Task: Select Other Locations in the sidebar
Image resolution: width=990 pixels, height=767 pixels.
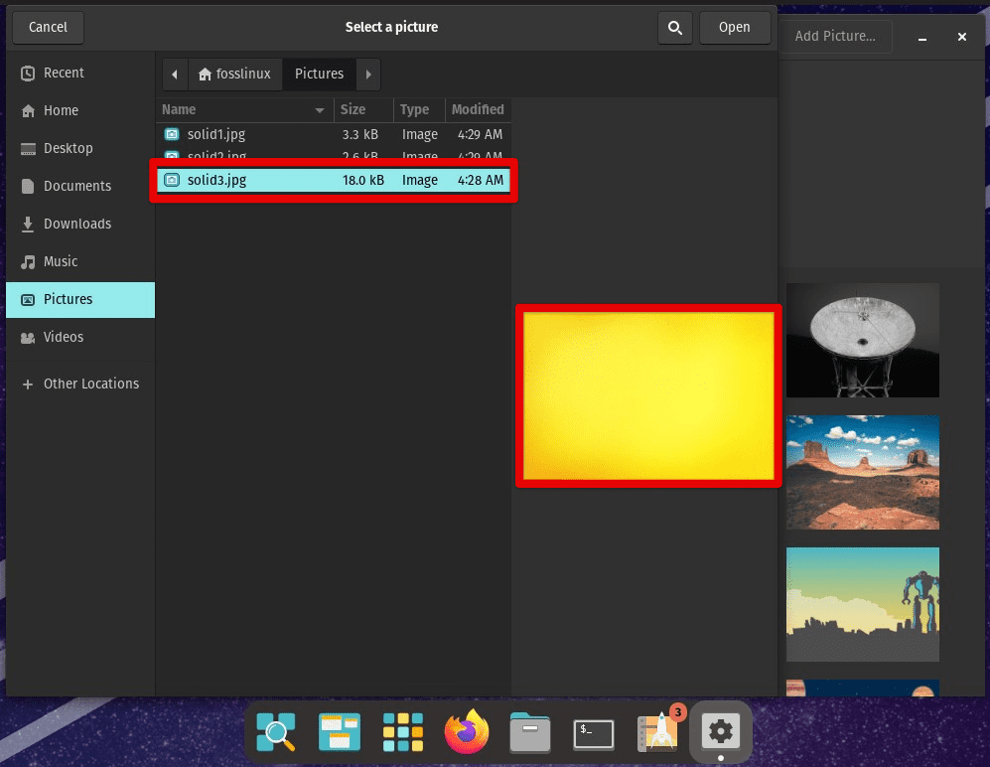Action: point(90,383)
